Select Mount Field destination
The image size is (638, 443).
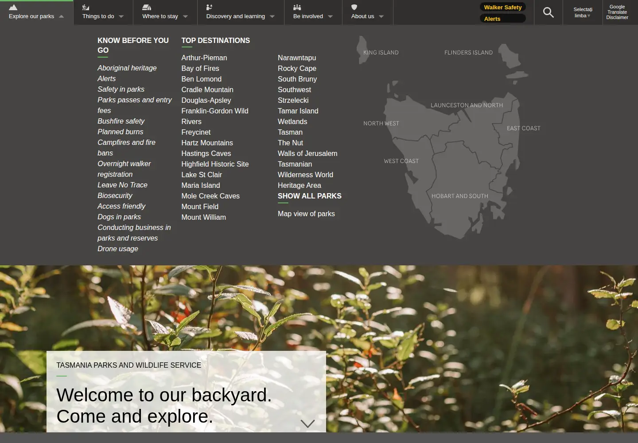pyautogui.click(x=200, y=206)
